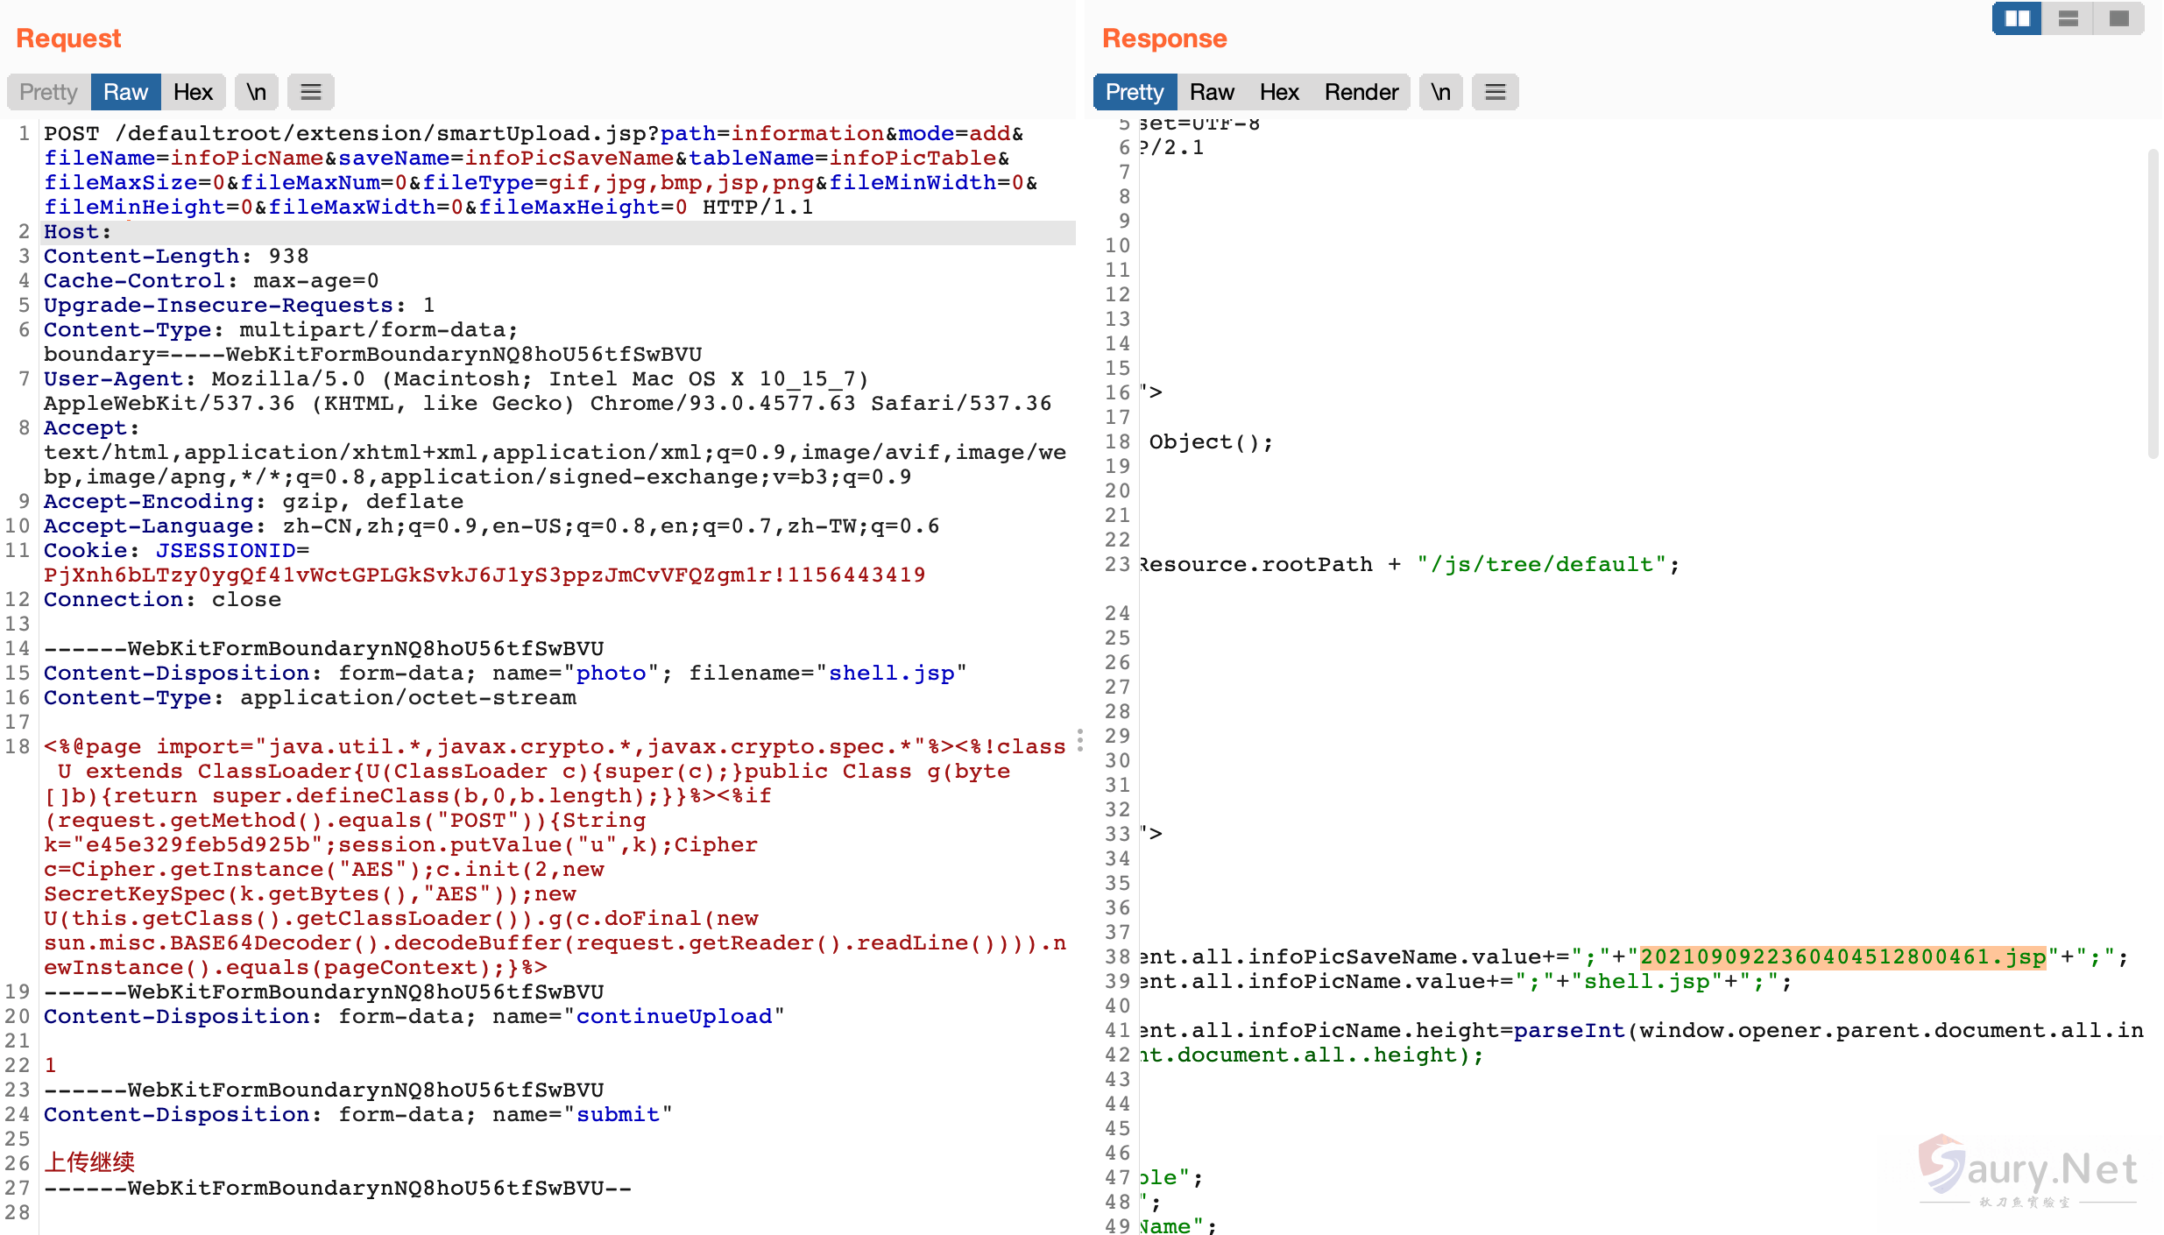Switch to side-by-side layout view
The height and width of the screenshot is (1235, 2164).
(x=2017, y=18)
